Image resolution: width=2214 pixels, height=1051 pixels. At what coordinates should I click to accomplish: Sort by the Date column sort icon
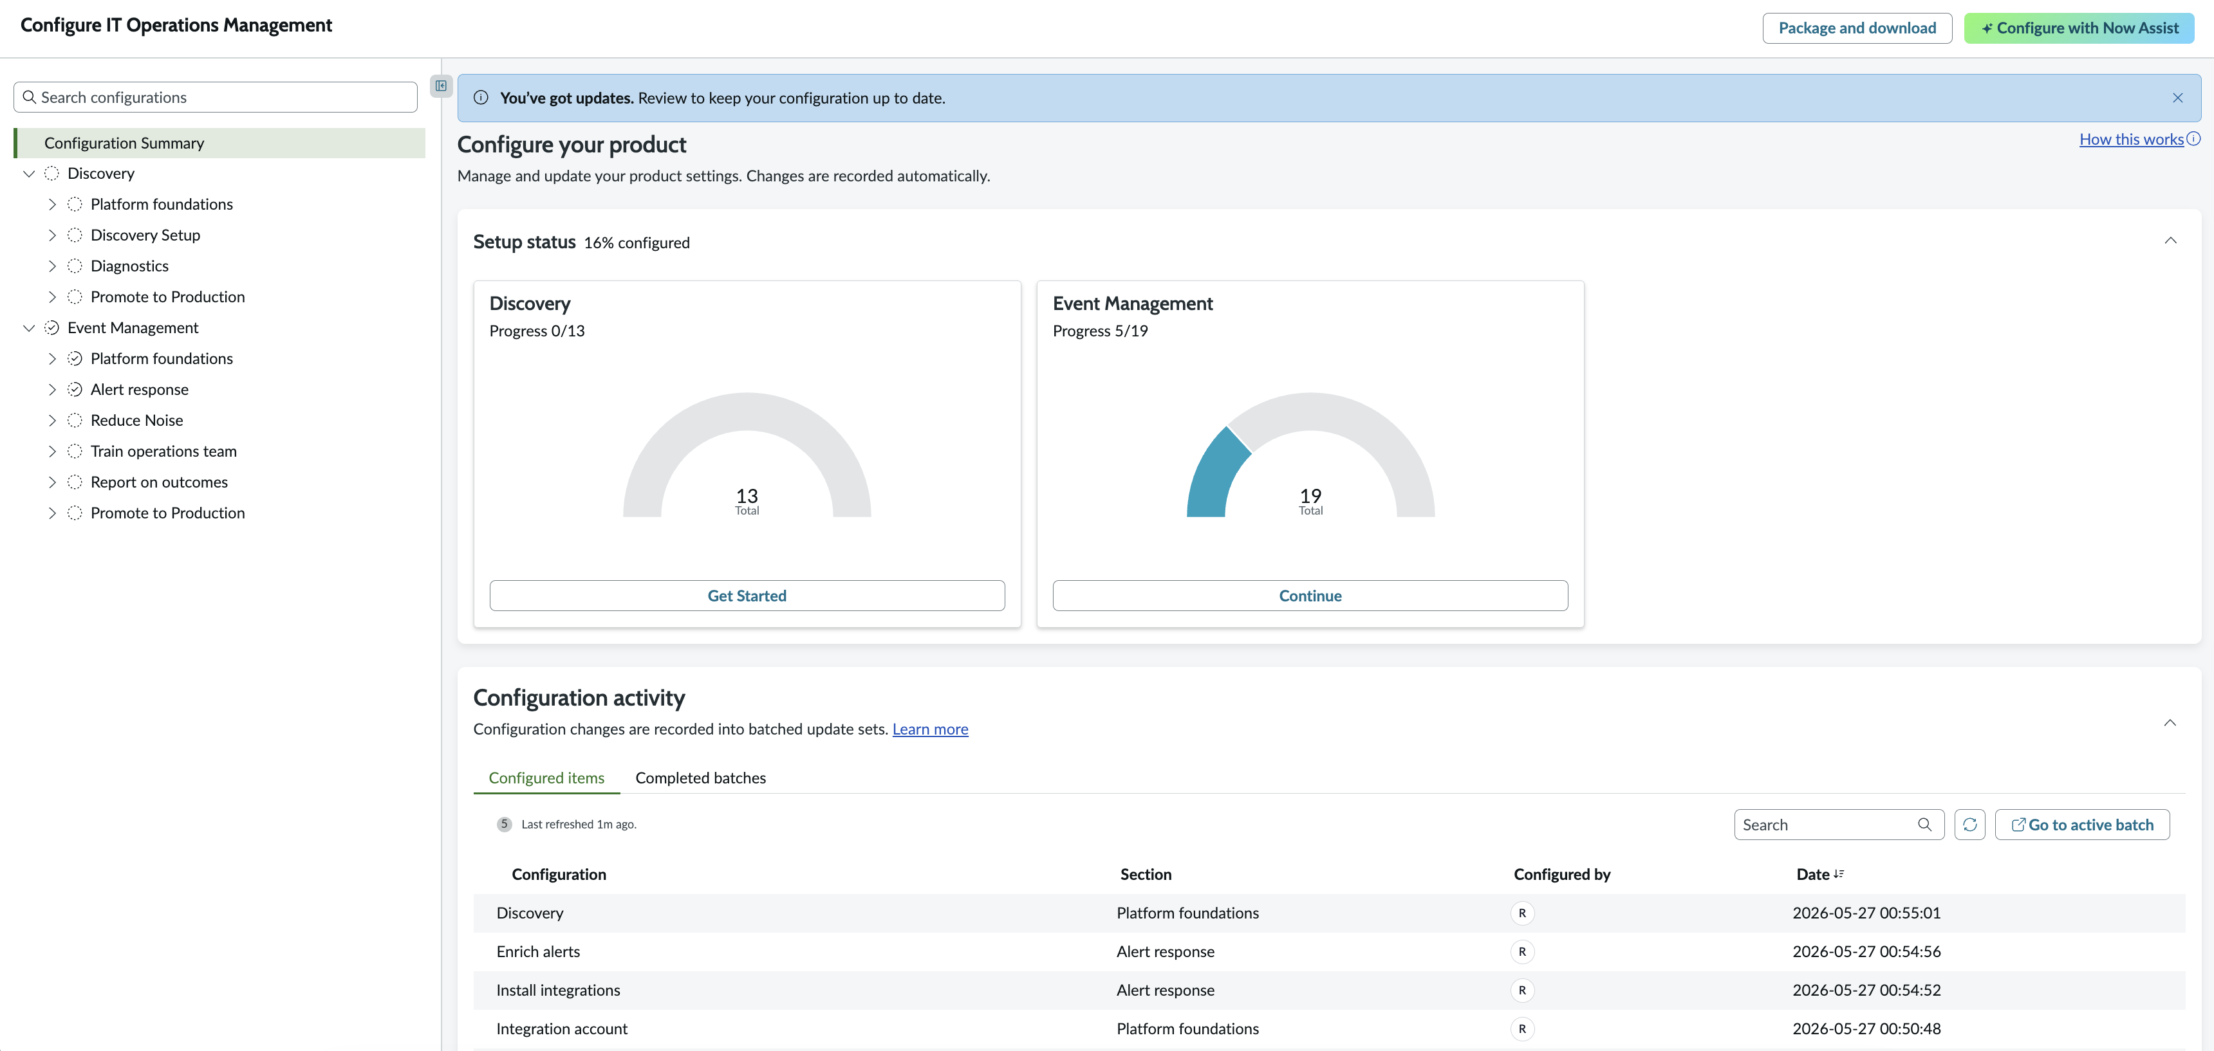(x=1838, y=873)
